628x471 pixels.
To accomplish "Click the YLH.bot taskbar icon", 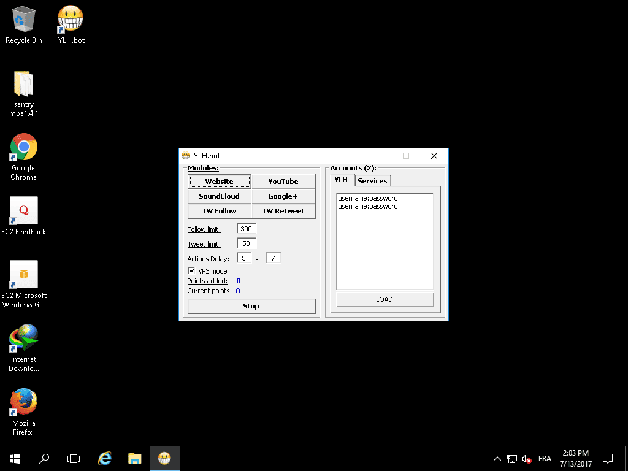I will (x=164, y=459).
